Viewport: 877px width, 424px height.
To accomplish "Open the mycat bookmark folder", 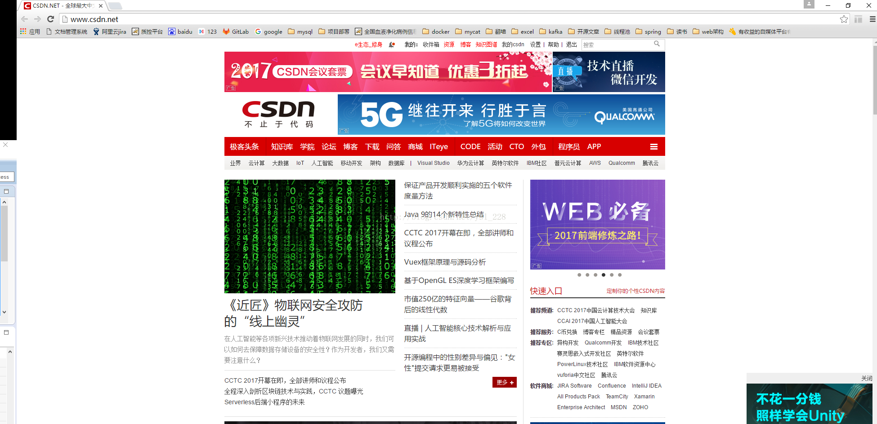I will 468,31.
